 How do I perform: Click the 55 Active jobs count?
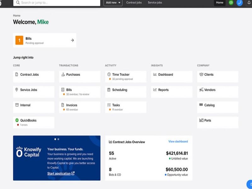pyautogui.click(x=112, y=153)
